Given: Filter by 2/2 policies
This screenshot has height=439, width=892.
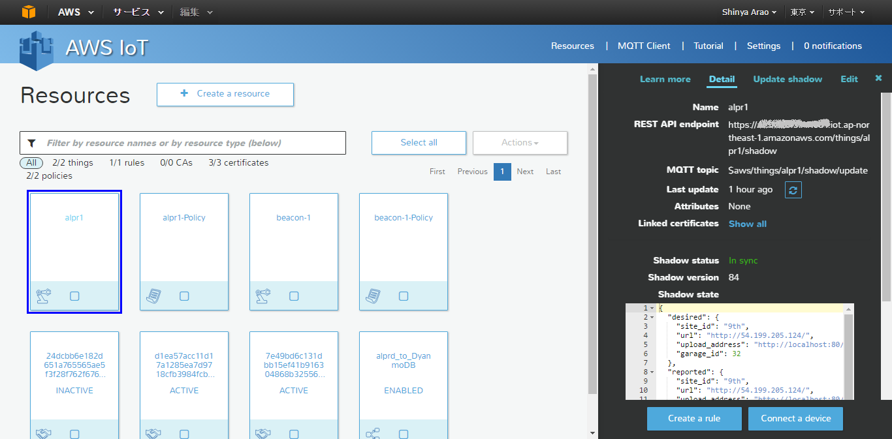Looking at the screenshot, I should pos(49,176).
